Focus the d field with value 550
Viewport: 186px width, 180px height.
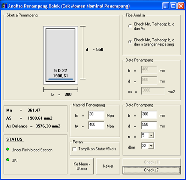pyautogui.click(x=149, y=125)
